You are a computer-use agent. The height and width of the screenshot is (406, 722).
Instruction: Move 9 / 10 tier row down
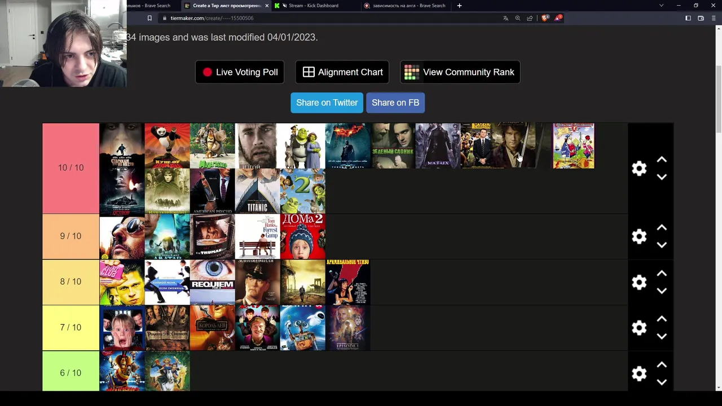(x=662, y=245)
